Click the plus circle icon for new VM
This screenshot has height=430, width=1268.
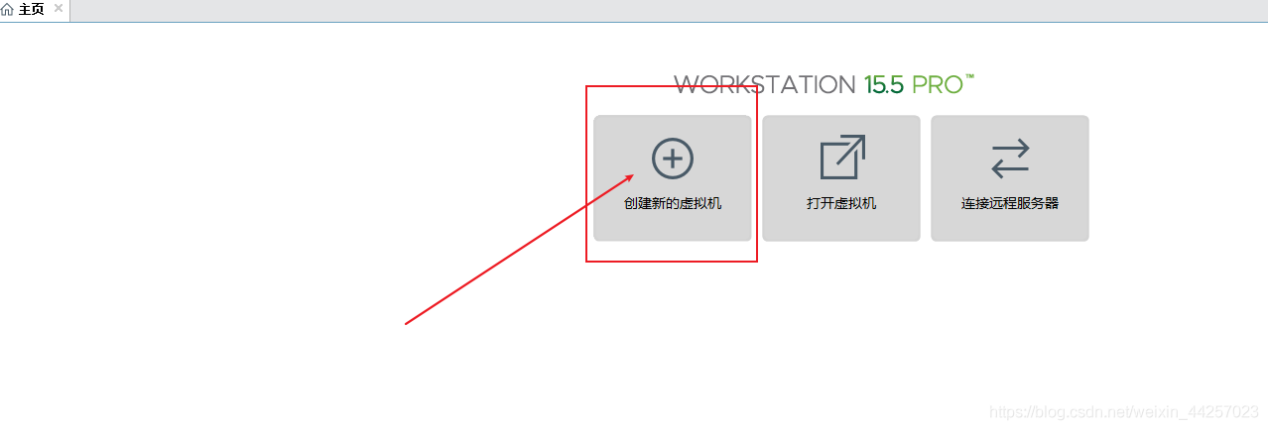pos(672,159)
